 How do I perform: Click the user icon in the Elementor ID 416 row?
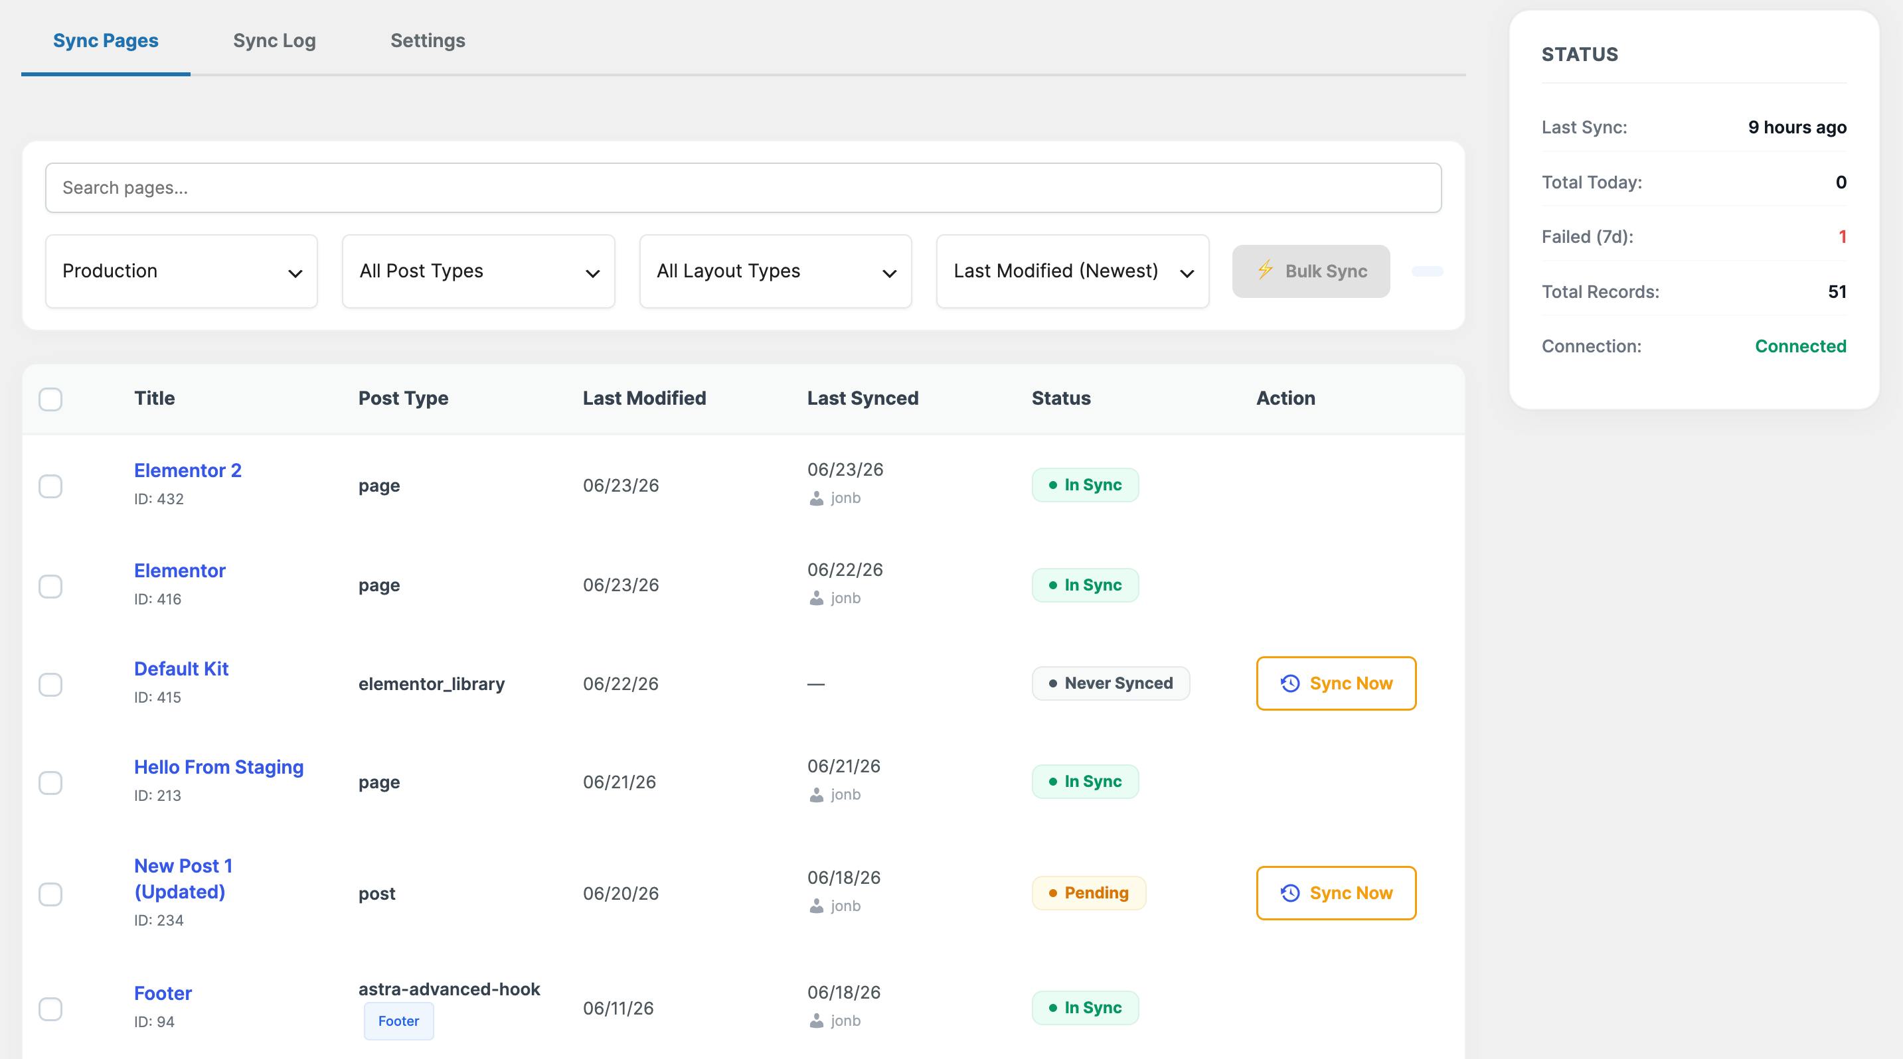(x=816, y=598)
